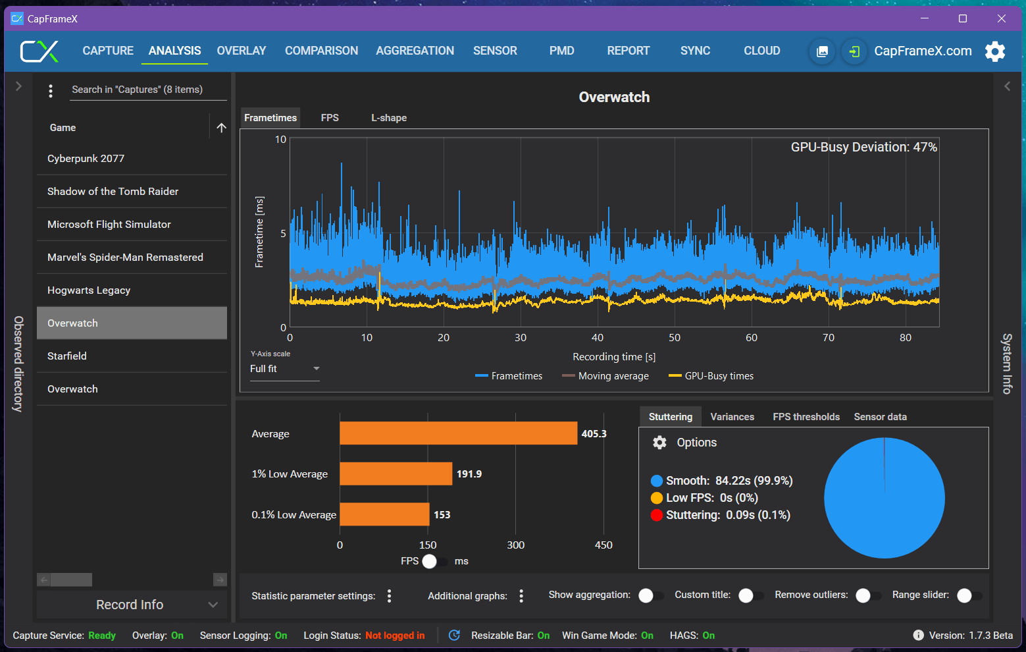Collapse the System Info panel on the right

coord(1007,86)
